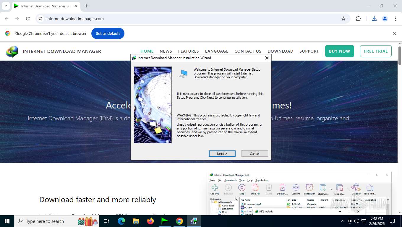Go back in Chrome
Screen dimensions: 402x227
[x=7, y=19]
